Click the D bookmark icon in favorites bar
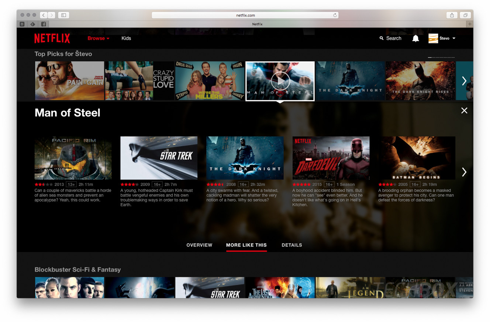The height and width of the screenshot is (322, 490). coord(22,24)
